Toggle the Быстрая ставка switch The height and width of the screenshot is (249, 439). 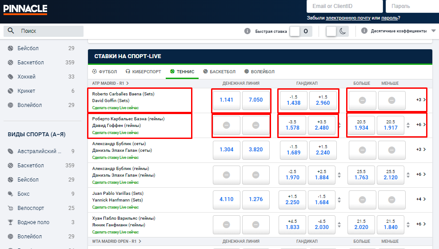click(x=300, y=31)
